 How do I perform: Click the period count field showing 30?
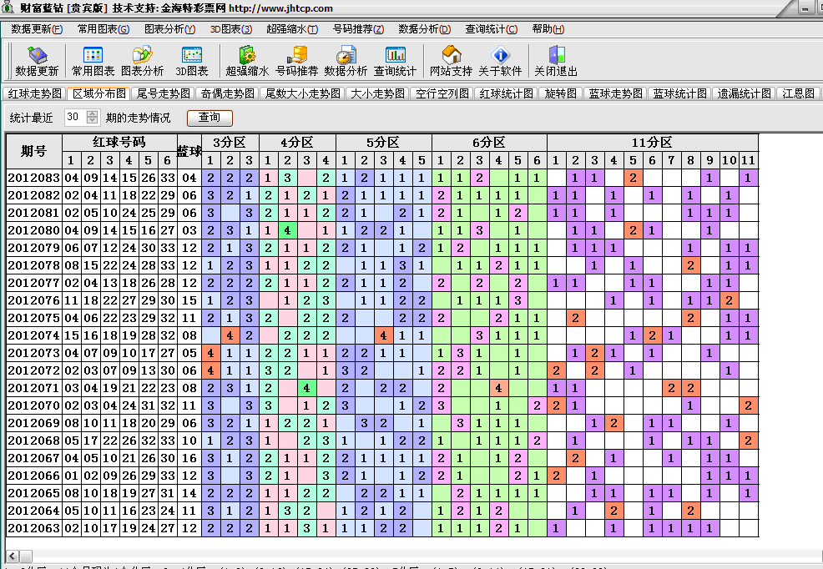(73, 118)
